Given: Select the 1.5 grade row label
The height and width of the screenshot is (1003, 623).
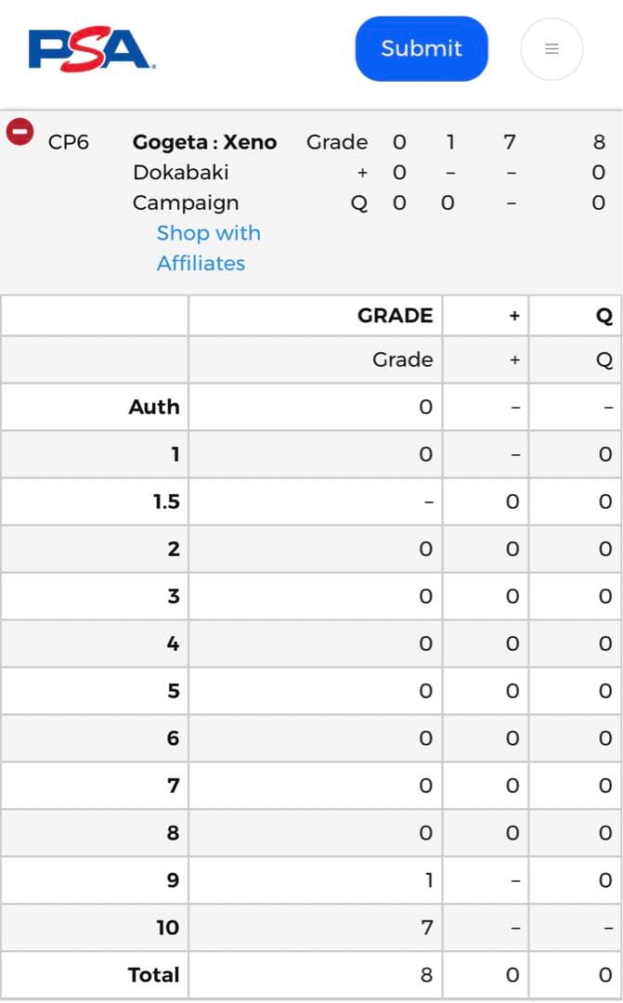Looking at the screenshot, I should (166, 501).
